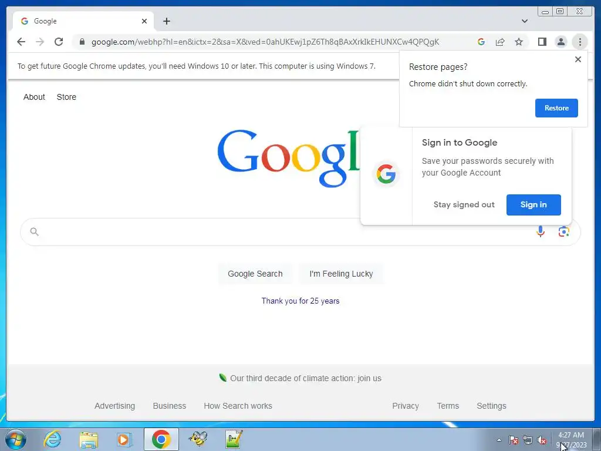Start voice search with microphone icon
The height and width of the screenshot is (451, 601).
point(541,231)
